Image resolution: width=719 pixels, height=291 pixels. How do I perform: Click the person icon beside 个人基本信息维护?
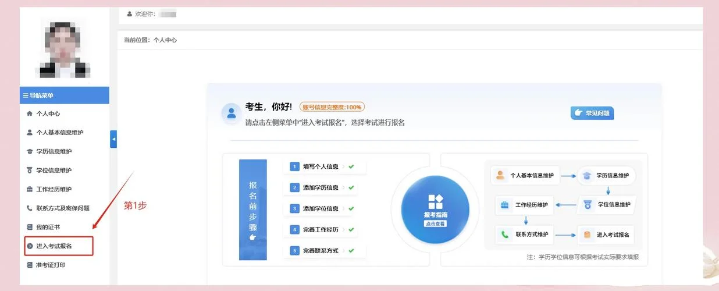point(30,132)
